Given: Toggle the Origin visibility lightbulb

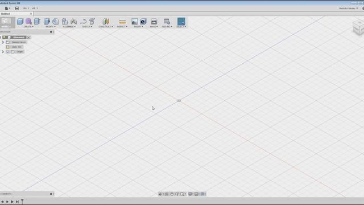Looking at the screenshot, I should (7, 52).
